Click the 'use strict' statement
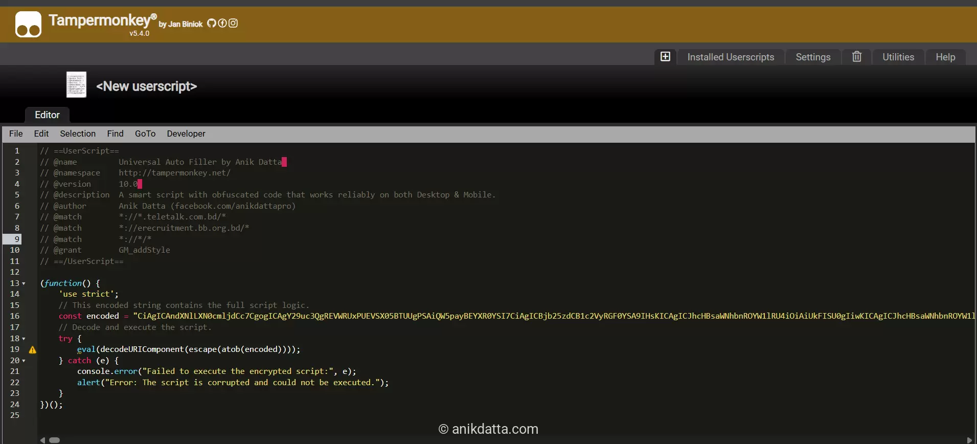This screenshot has width=977, height=444. pyautogui.click(x=88, y=294)
